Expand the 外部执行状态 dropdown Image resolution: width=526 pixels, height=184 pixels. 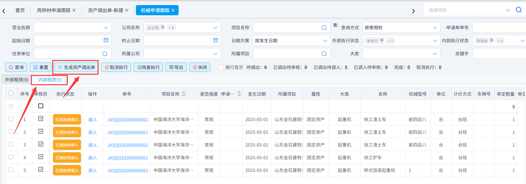[435, 41]
